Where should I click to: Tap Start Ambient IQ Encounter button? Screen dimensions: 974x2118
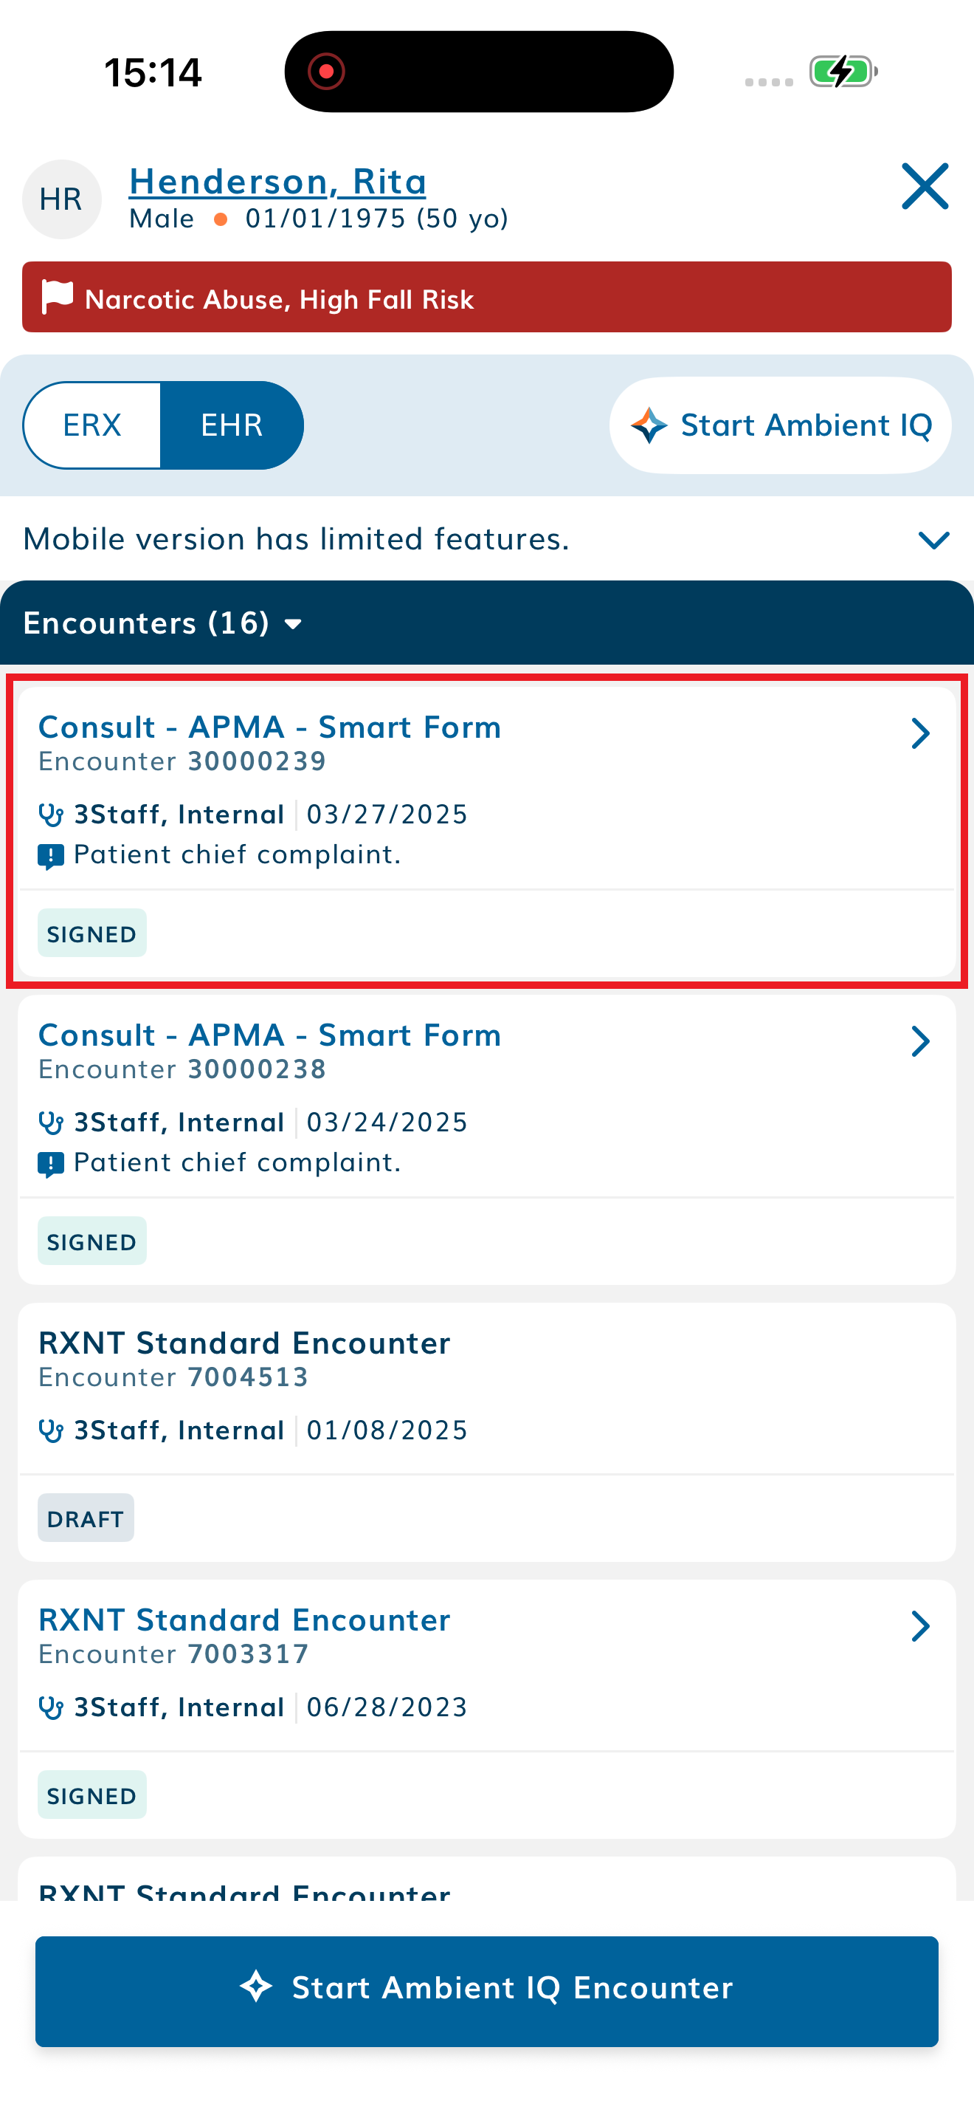pyautogui.click(x=487, y=1990)
